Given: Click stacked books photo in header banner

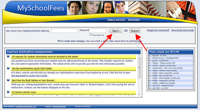Looking at the screenshot, I should tap(138, 8).
